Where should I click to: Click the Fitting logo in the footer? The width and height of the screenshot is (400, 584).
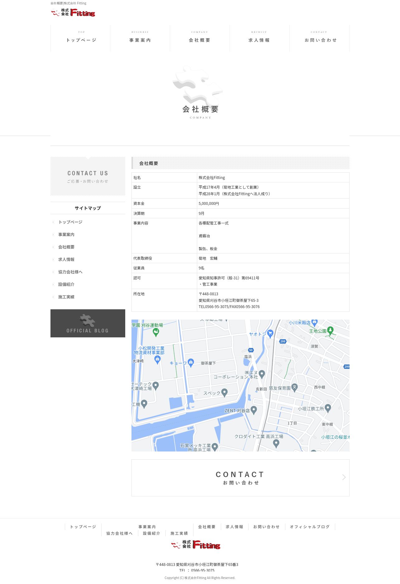tap(196, 545)
